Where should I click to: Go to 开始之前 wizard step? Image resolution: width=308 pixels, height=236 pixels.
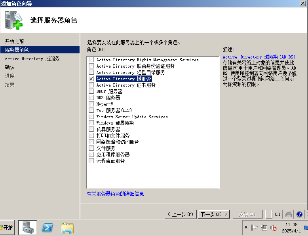click(x=14, y=41)
